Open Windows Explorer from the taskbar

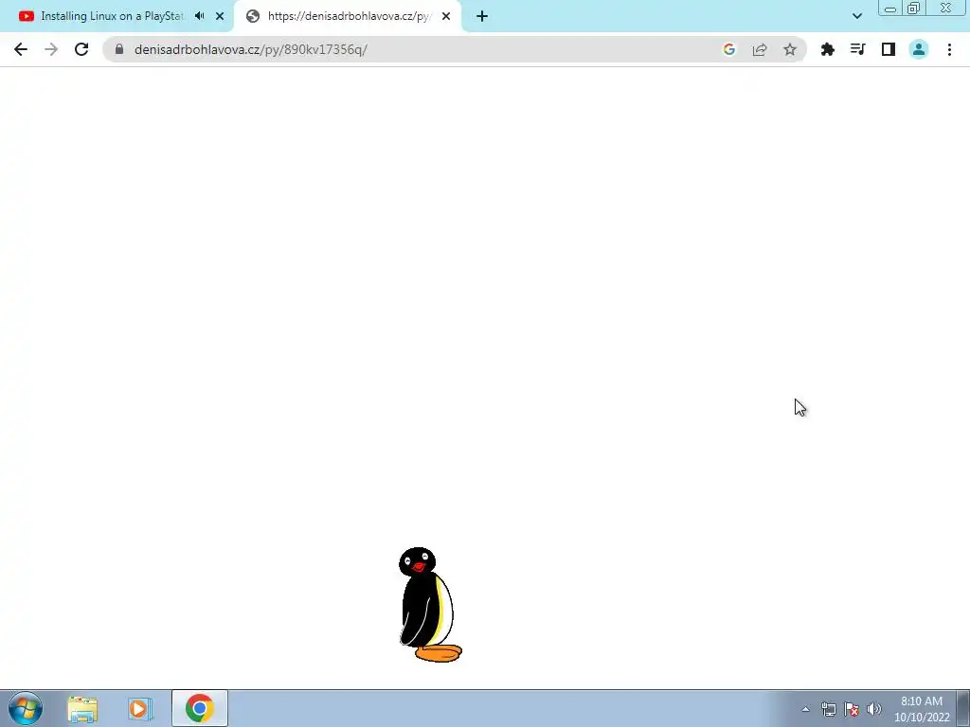click(x=82, y=709)
